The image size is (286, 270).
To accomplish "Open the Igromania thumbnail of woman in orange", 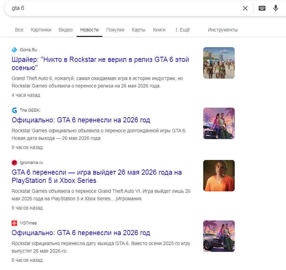I will [219, 176].
